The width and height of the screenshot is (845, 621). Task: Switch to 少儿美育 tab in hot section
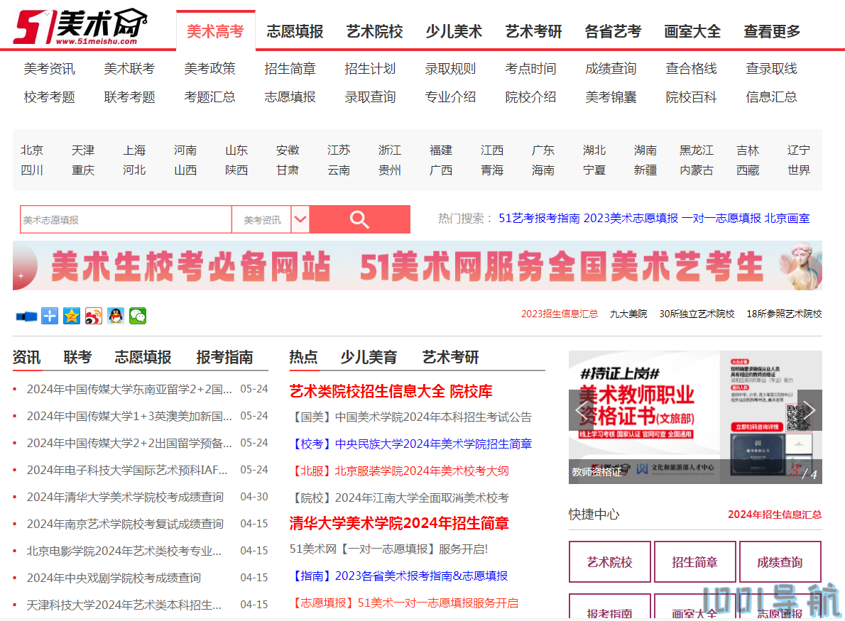point(369,357)
